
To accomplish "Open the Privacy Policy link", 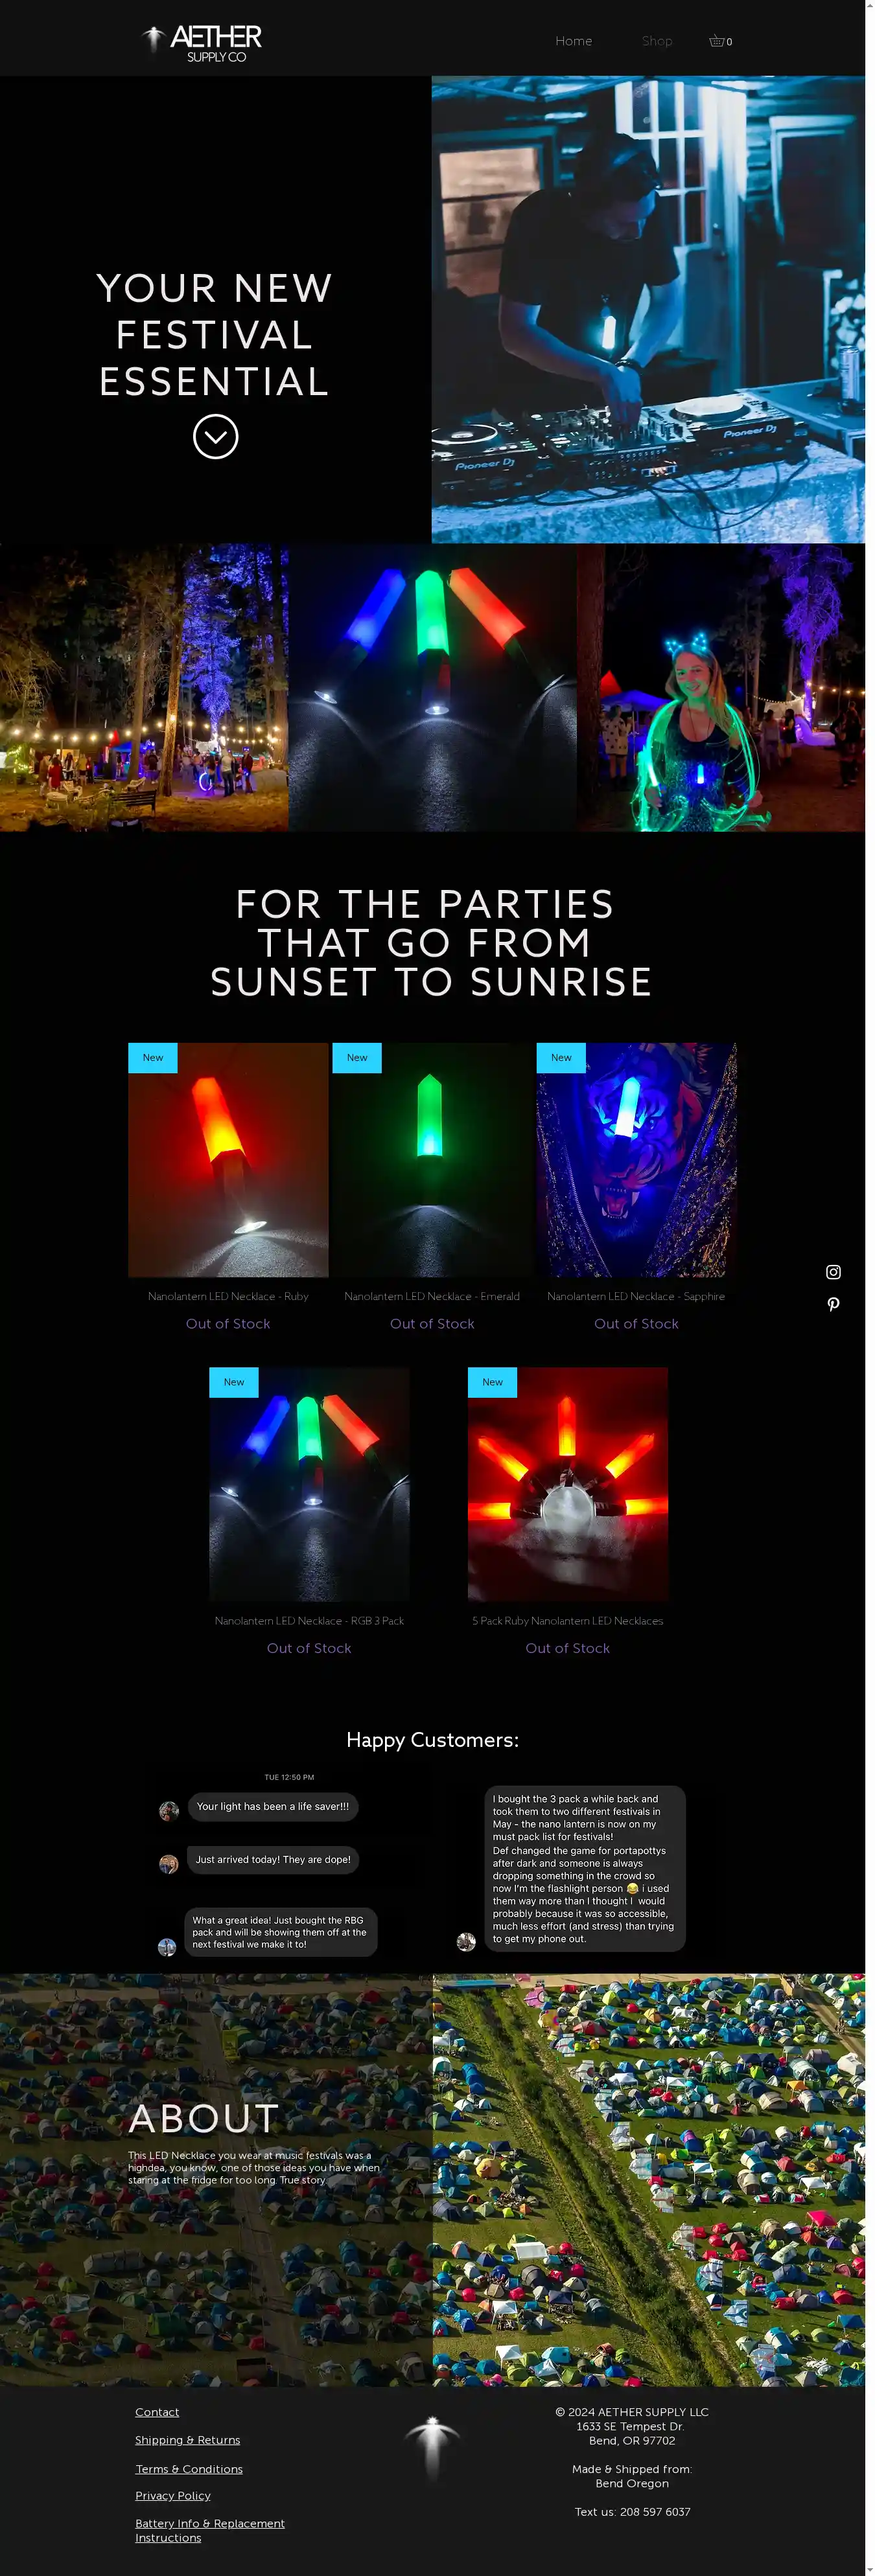I will click(173, 2496).
